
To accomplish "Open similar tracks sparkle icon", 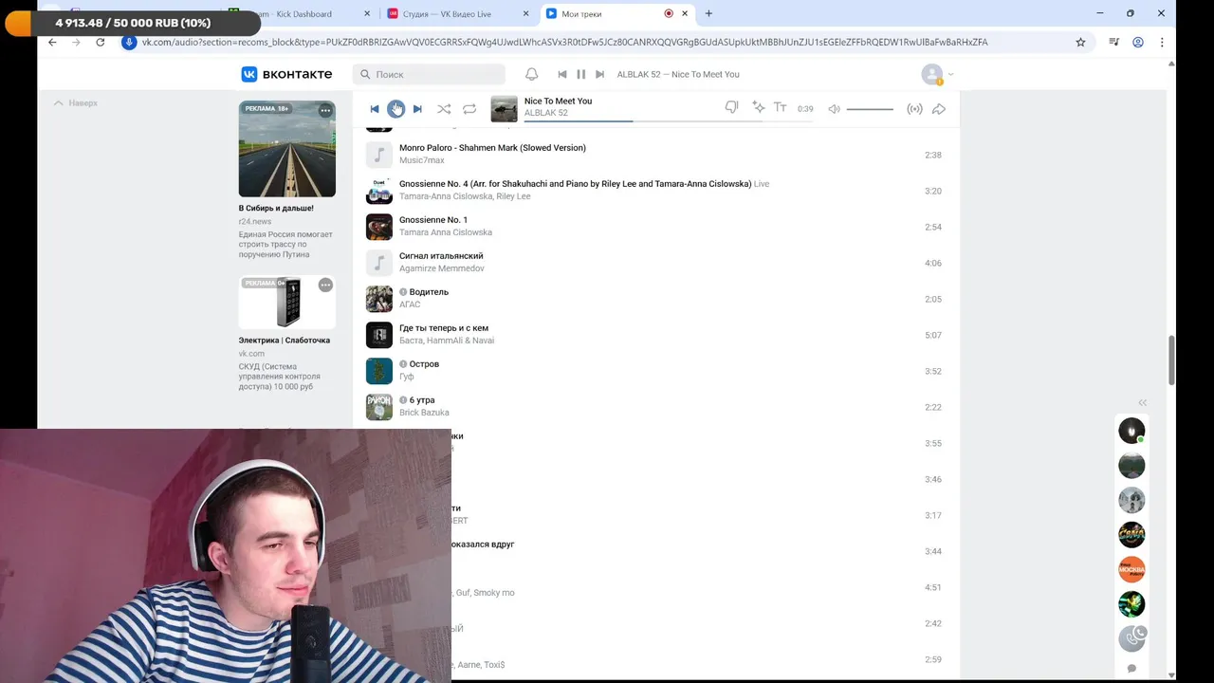I will click(x=758, y=108).
